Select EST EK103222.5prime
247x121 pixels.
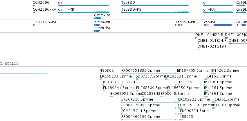[194, 99]
